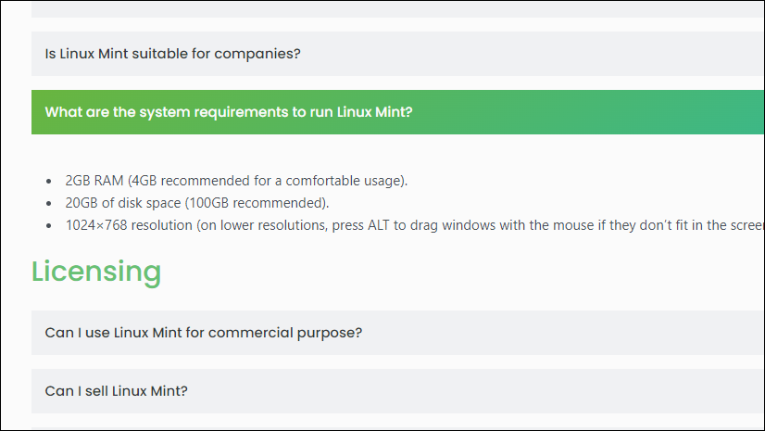Click the "Licensing" section heading

[x=96, y=272]
